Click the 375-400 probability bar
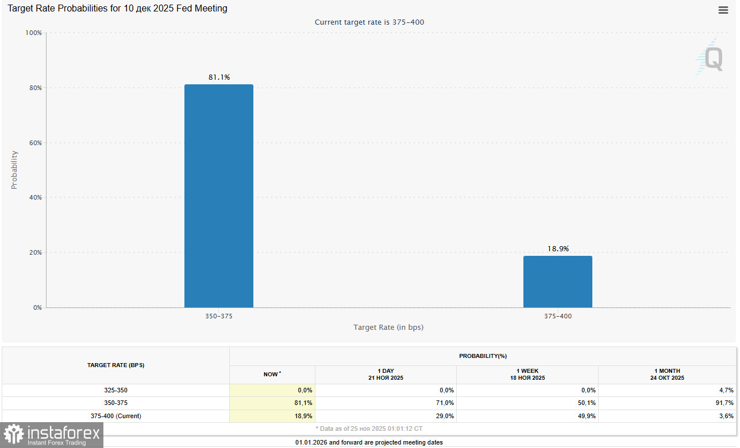740x448 pixels. (x=557, y=281)
